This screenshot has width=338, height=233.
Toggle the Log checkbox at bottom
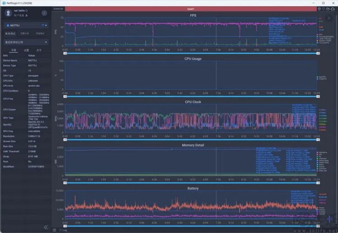point(61,230)
